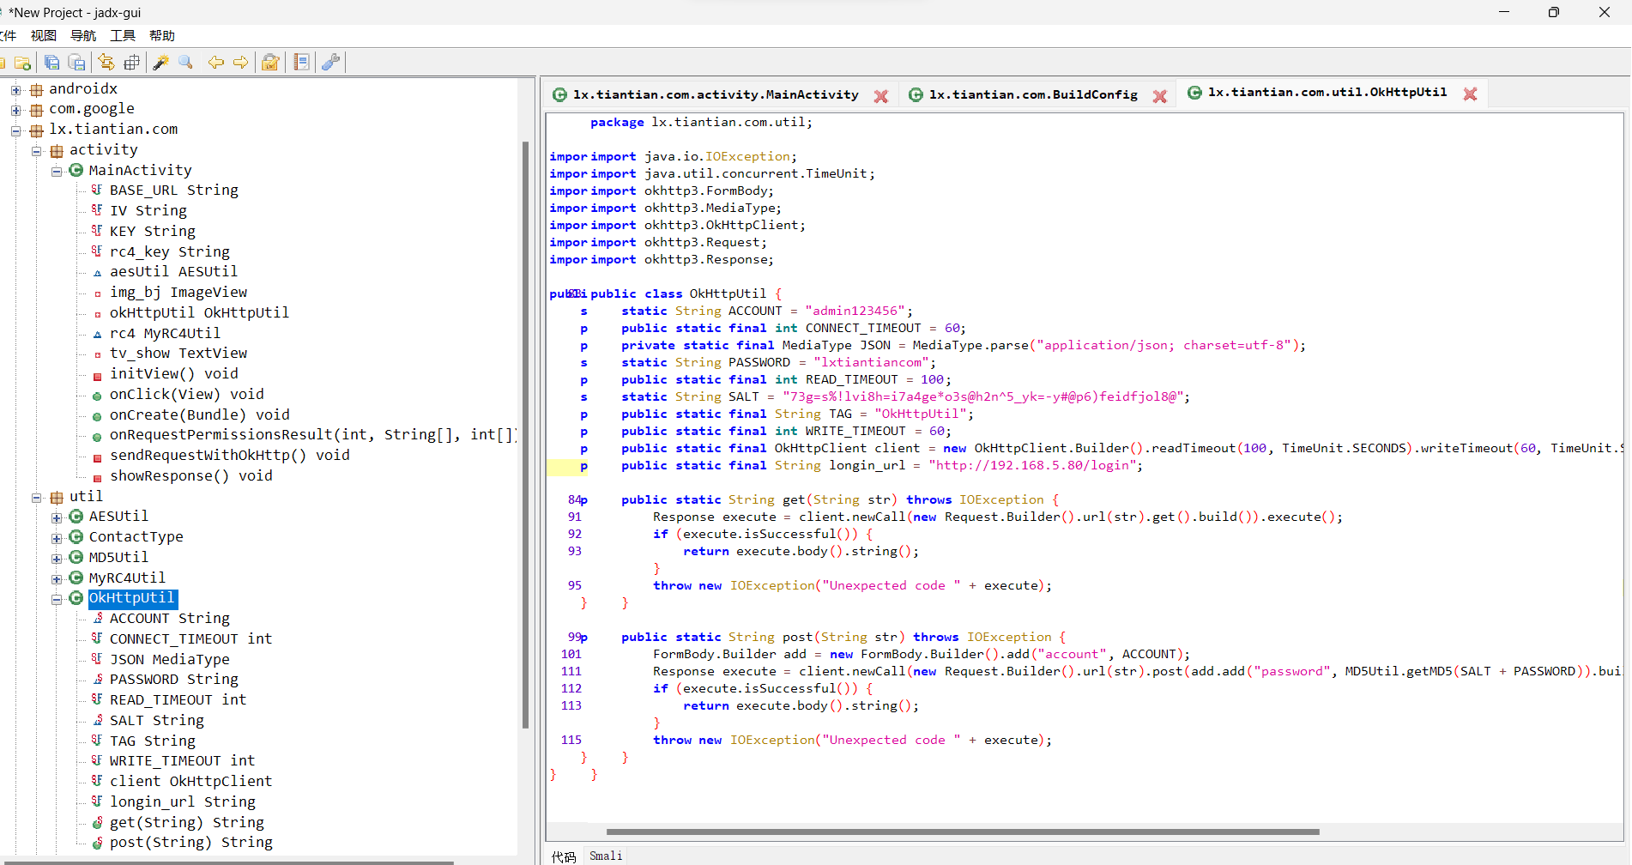
Task: Close the OkHttpUtil tab
Action: pos(1470,94)
